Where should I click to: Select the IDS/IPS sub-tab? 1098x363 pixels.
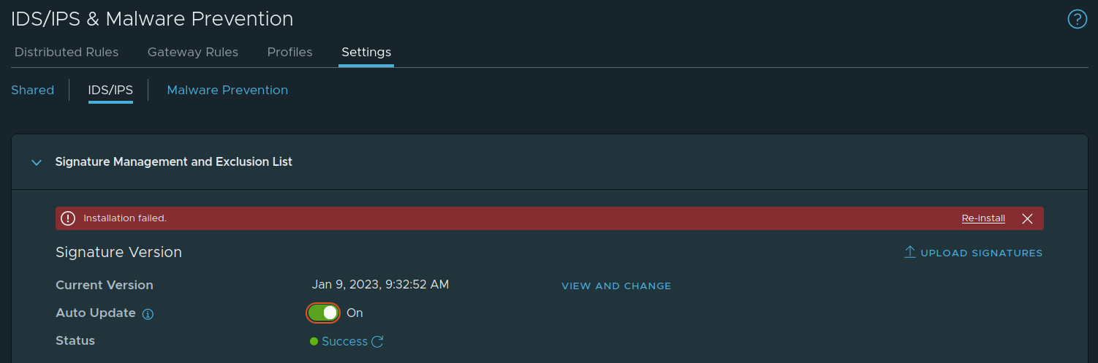point(110,91)
